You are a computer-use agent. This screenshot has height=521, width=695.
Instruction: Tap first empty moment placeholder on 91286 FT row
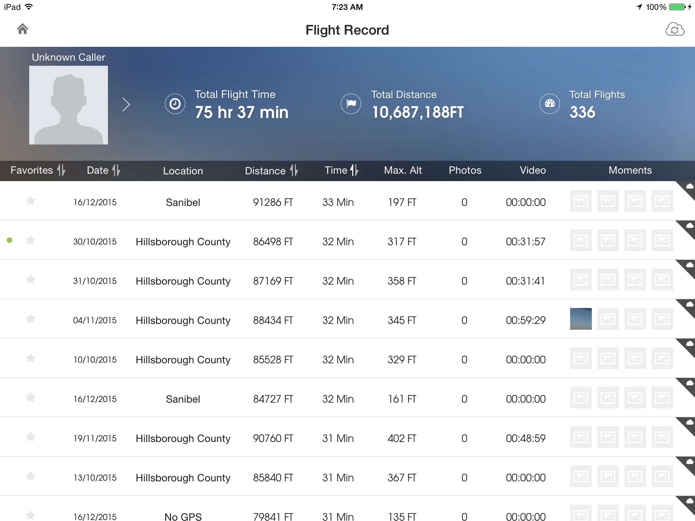[581, 201]
